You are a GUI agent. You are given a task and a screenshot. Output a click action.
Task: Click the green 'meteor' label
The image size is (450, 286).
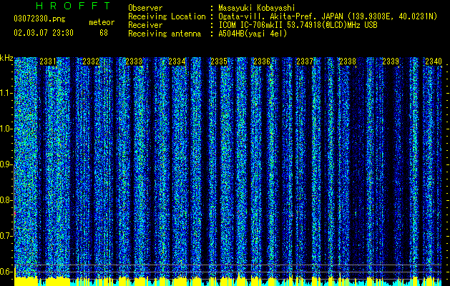tap(102, 22)
